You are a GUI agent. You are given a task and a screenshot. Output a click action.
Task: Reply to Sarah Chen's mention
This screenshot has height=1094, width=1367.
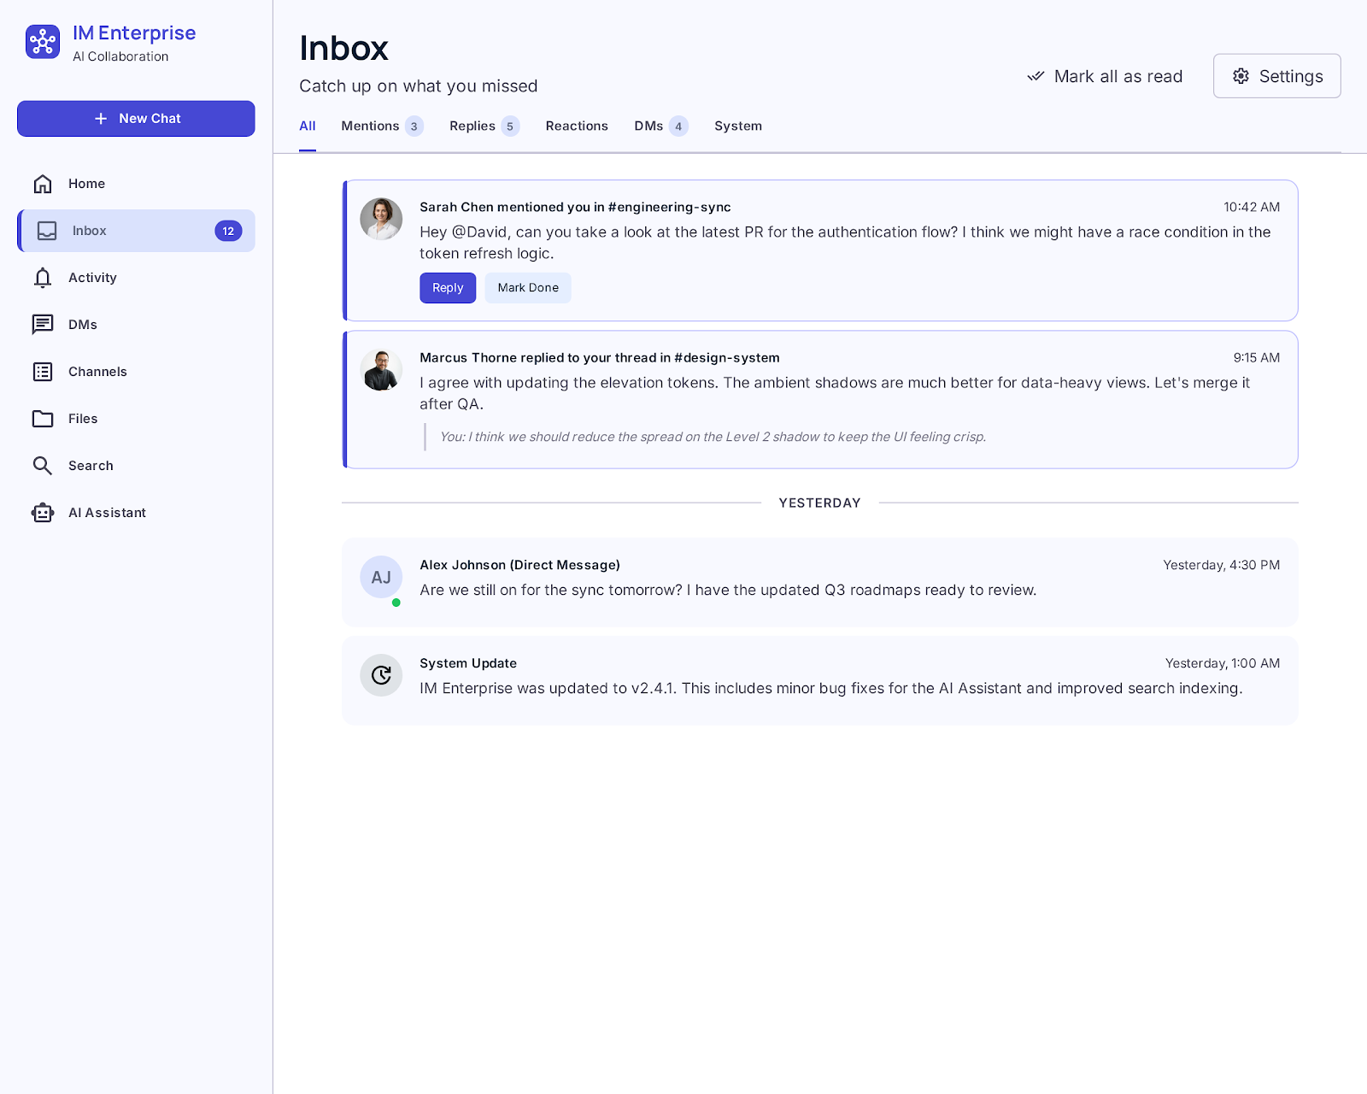pyautogui.click(x=448, y=288)
